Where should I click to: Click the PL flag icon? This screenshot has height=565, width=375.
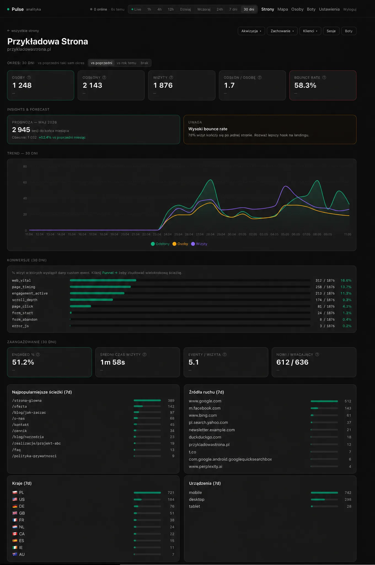pyautogui.click(x=15, y=492)
